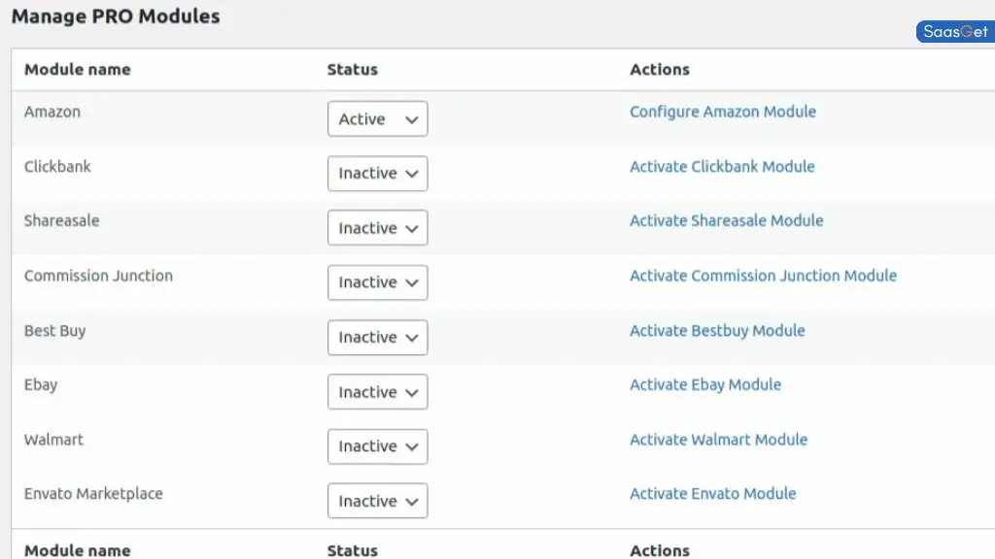The height and width of the screenshot is (559, 995).
Task: Select the Envato Marketplace module name
Action: point(93,494)
